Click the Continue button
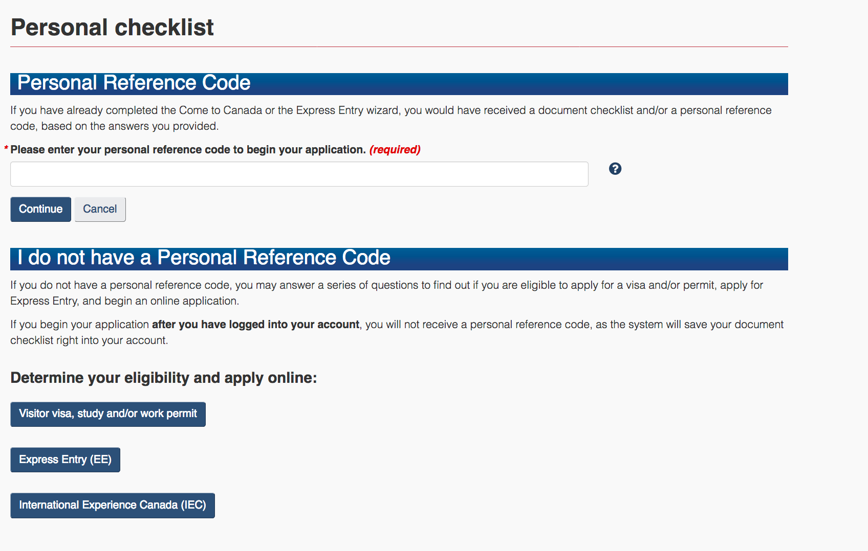Screen dimensions: 868x551 [x=41, y=209]
